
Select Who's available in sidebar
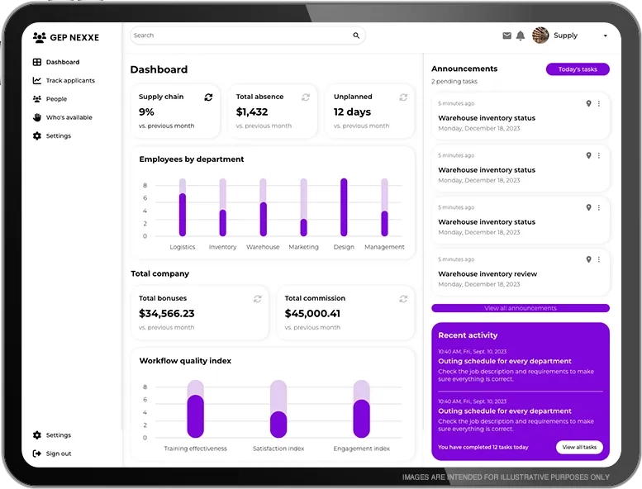(69, 117)
